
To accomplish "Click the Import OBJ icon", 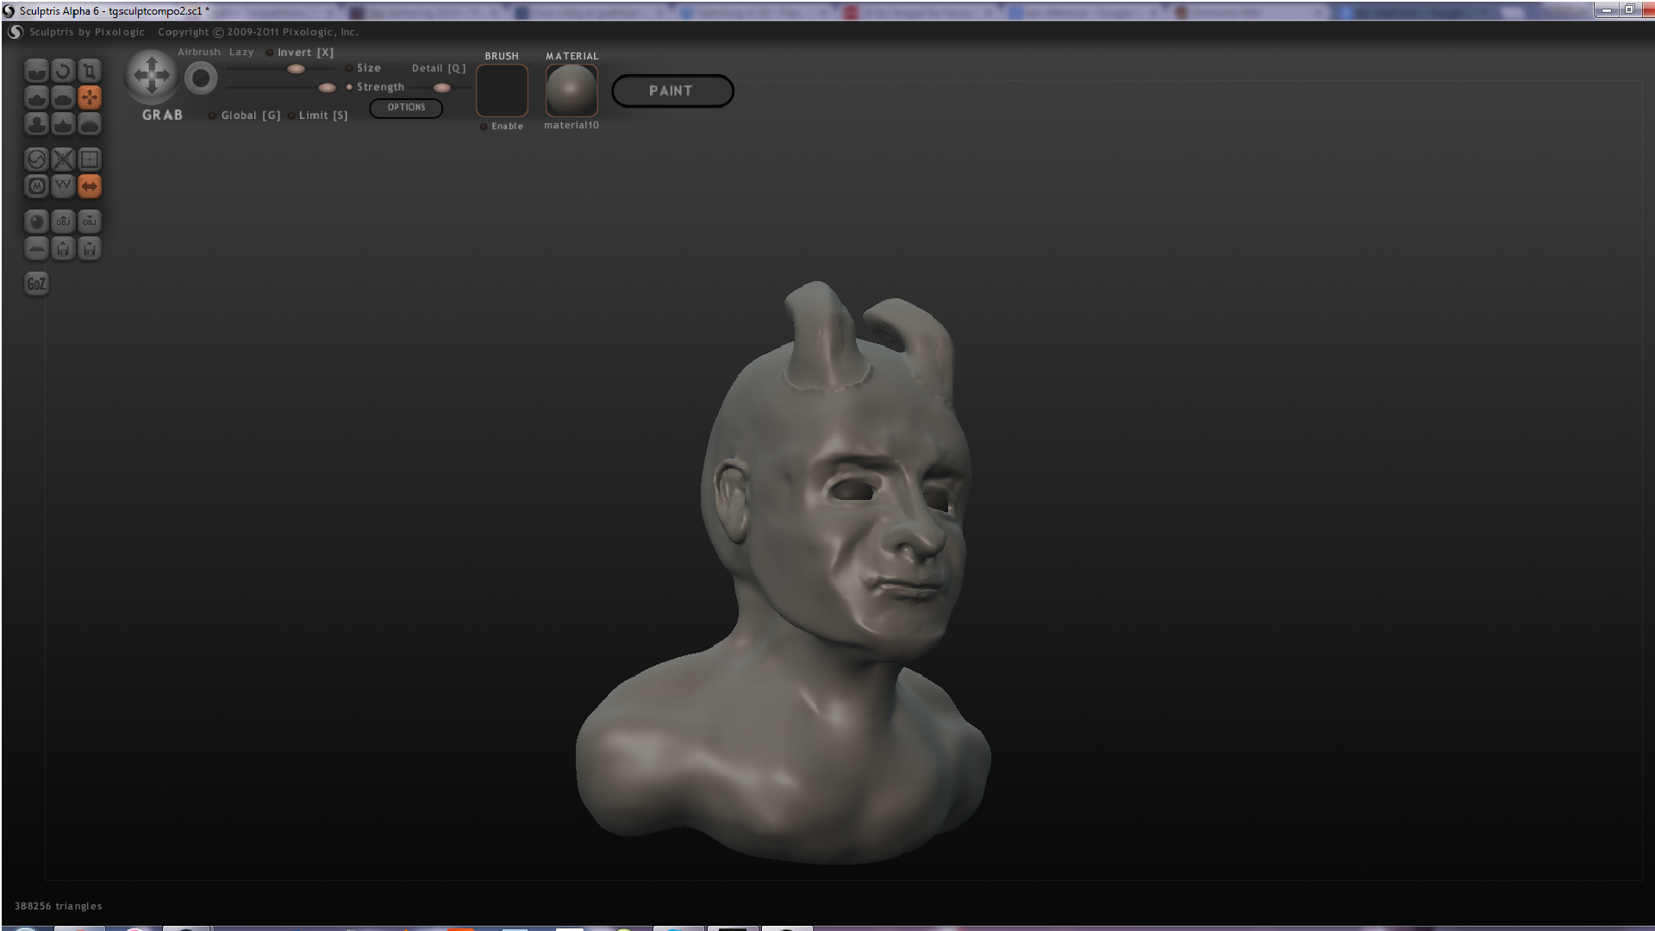I will [x=63, y=222].
